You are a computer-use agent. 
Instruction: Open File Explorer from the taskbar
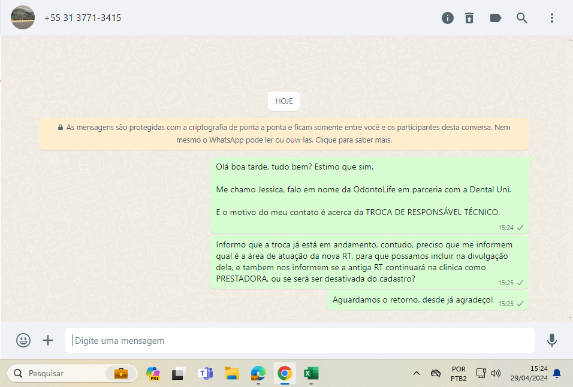click(x=232, y=373)
